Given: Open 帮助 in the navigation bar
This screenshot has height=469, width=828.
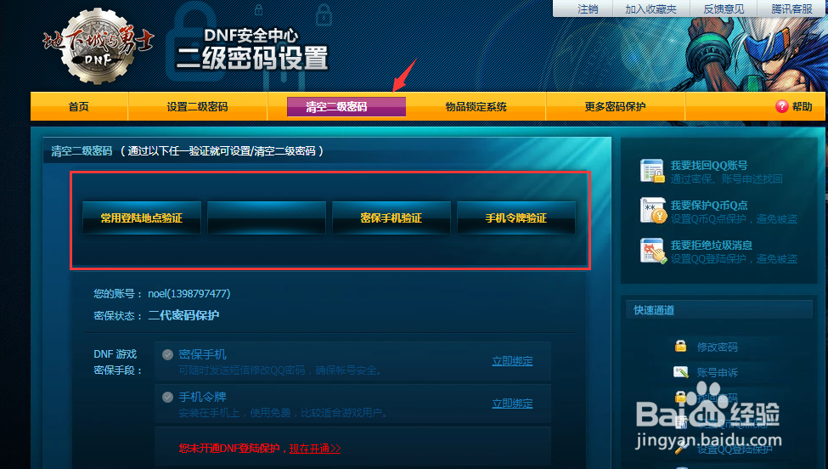Looking at the screenshot, I should [x=802, y=107].
